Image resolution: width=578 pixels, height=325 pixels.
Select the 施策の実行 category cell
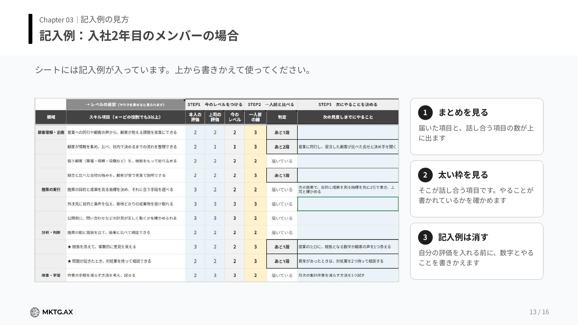tap(51, 189)
